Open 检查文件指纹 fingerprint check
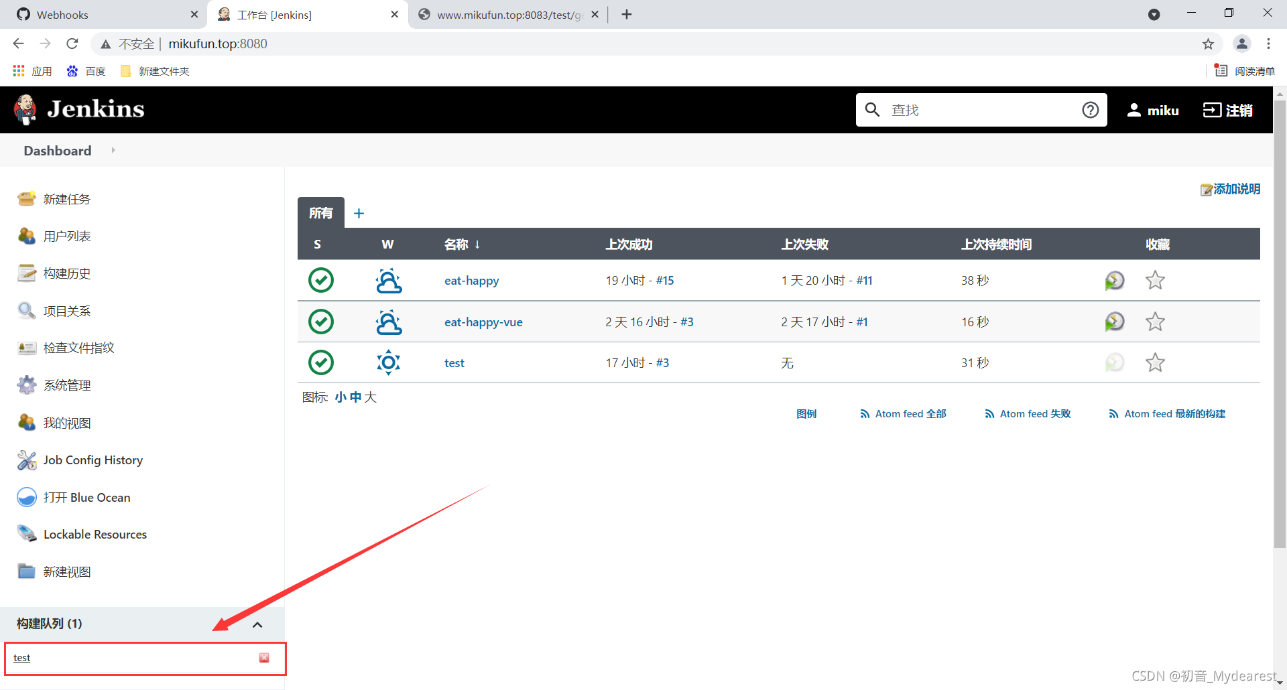Screen dimensions: 1287x690 coord(79,348)
